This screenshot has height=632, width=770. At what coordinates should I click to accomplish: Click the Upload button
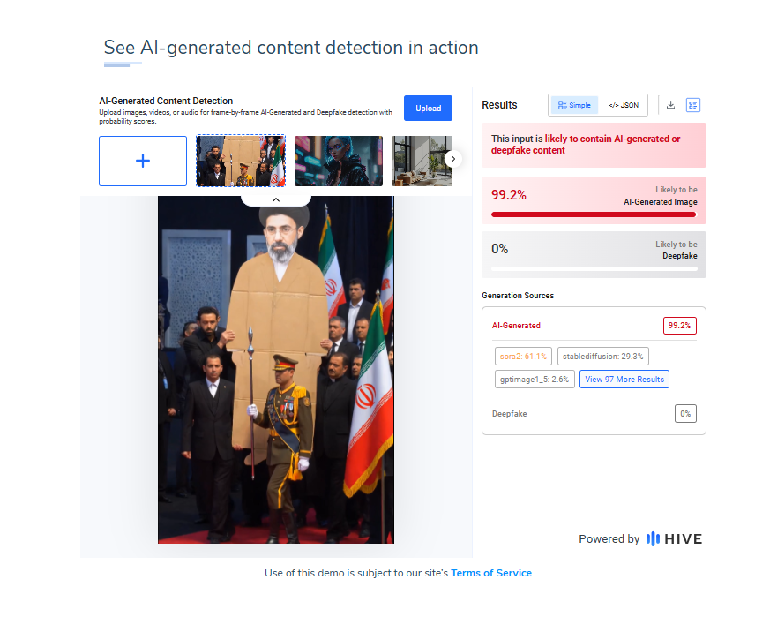pyautogui.click(x=428, y=108)
